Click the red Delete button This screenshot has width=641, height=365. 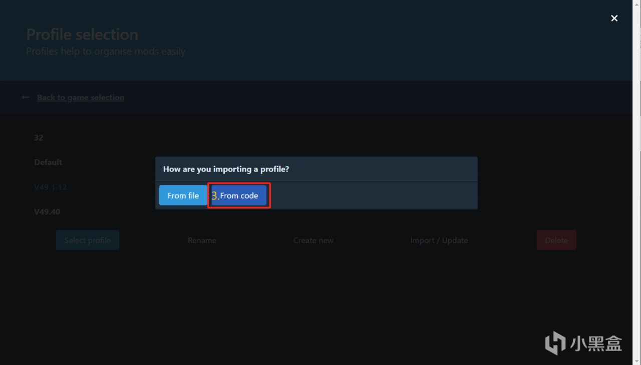pos(556,240)
